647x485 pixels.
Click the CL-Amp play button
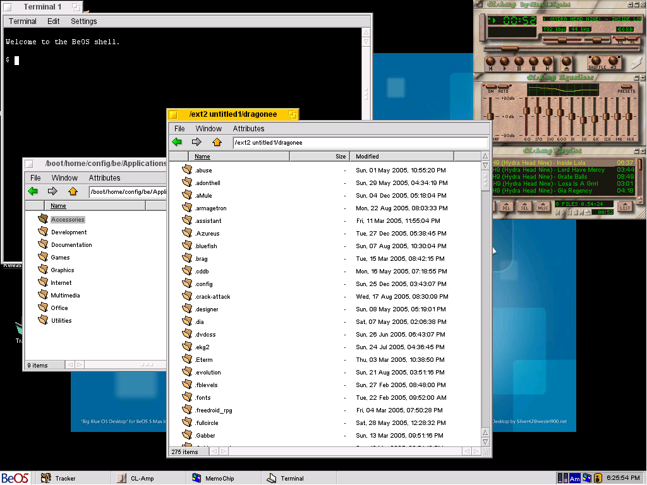[x=505, y=64]
